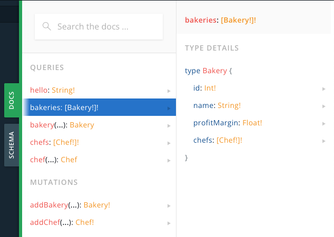Expand arrow beside hello query
This screenshot has height=237, width=334.
click(x=169, y=91)
